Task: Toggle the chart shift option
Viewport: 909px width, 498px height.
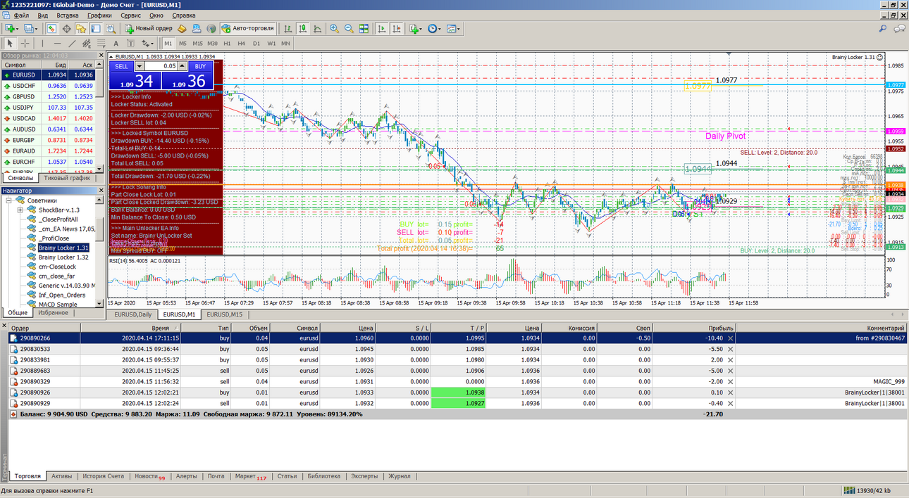Action: click(397, 29)
